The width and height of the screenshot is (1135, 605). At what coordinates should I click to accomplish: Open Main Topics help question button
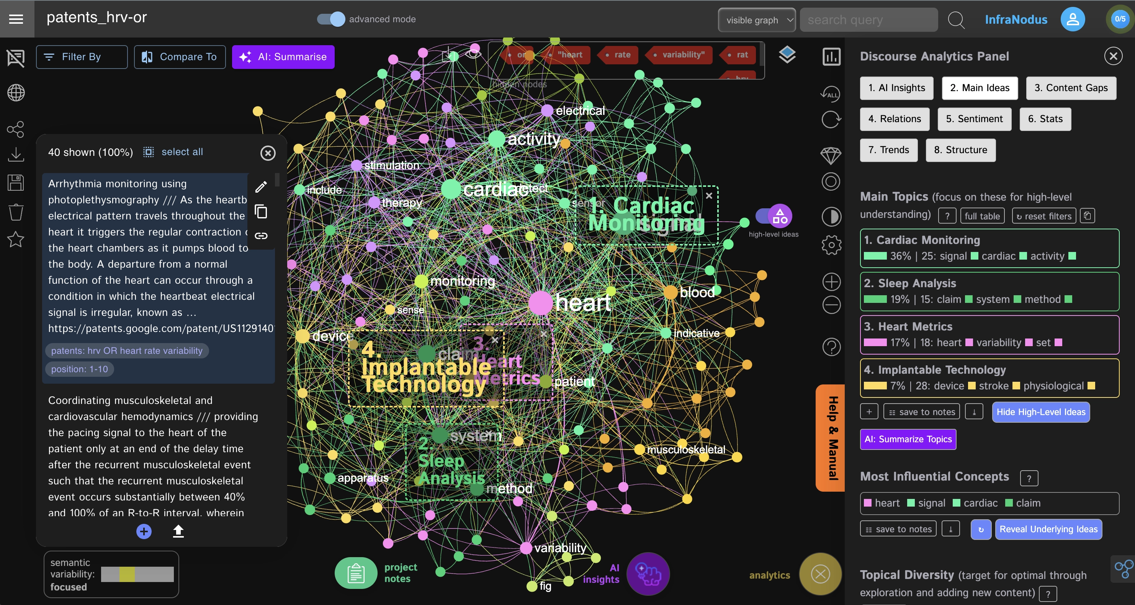(947, 216)
